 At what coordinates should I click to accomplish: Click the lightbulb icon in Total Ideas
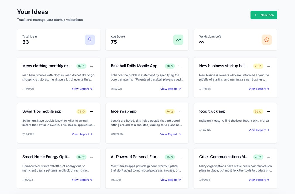(x=90, y=40)
